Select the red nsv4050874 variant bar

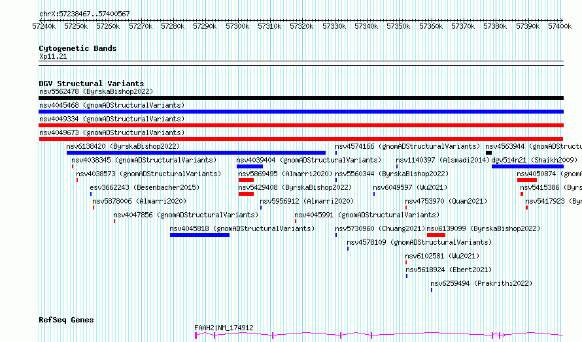[527, 180]
